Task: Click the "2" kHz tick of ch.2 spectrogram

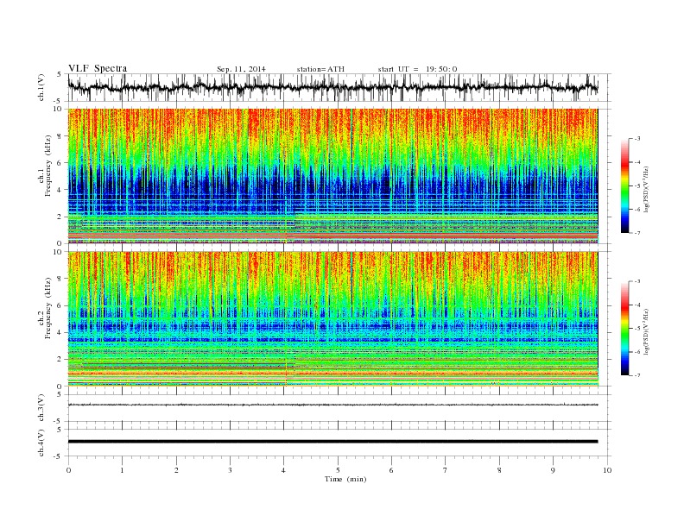Action: (x=60, y=360)
